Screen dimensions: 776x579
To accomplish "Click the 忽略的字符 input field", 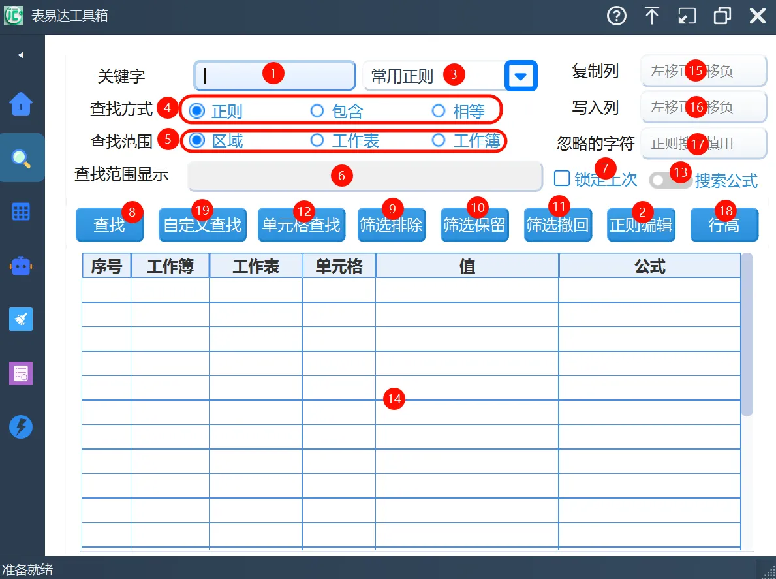I will tap(704, 144).
